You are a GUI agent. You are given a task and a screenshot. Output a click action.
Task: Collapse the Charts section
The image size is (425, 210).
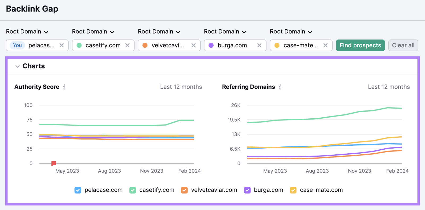tap(18, 66)
